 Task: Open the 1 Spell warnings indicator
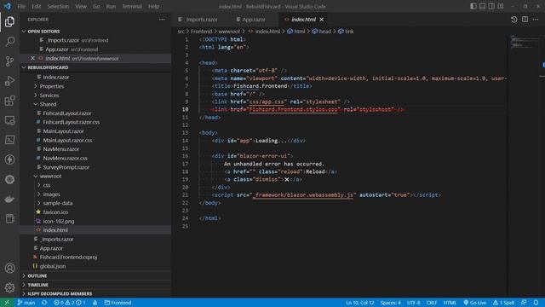503,303
